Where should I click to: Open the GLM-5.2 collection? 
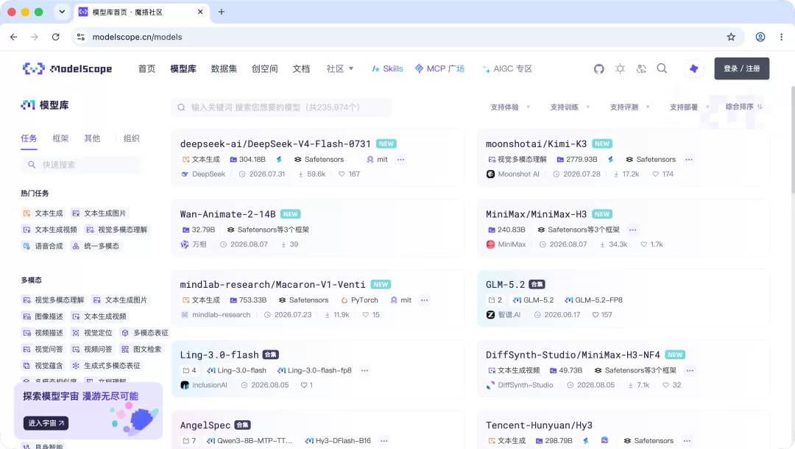coord(505,285)
